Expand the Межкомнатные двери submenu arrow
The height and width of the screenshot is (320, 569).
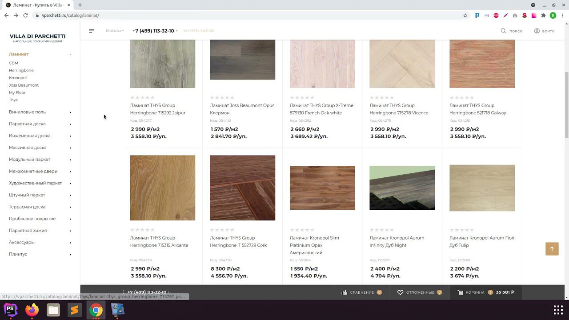pos(70,172)
